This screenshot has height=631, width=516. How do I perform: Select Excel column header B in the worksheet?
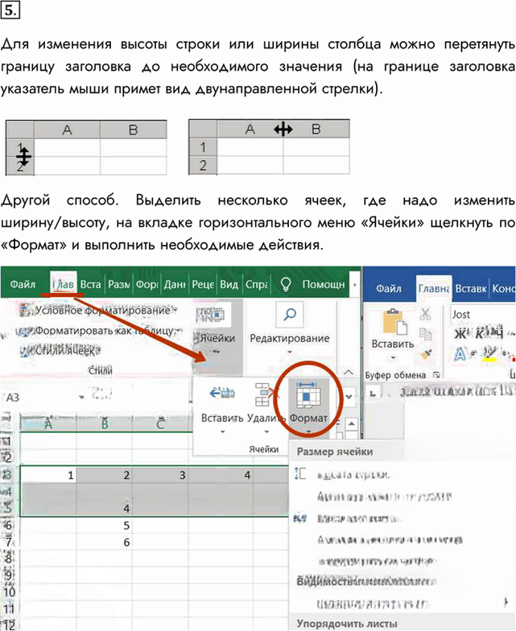pos(105,423)
